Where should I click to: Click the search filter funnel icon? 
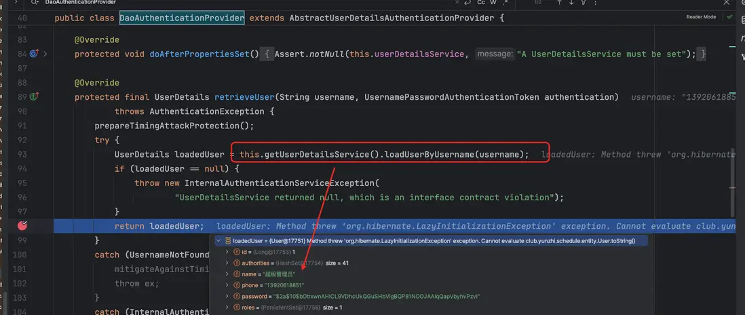(x=584, y=2)
